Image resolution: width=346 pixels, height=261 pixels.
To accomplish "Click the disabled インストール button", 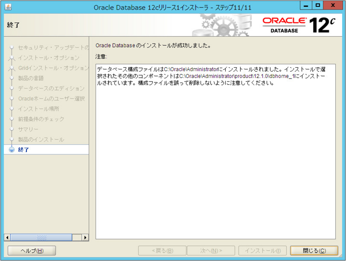I will pos(262,250).
